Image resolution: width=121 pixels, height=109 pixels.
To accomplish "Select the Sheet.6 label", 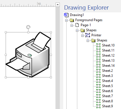I will coord(107,91).
